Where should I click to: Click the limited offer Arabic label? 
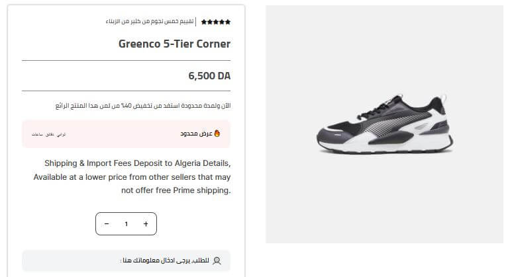coord(196,134)
